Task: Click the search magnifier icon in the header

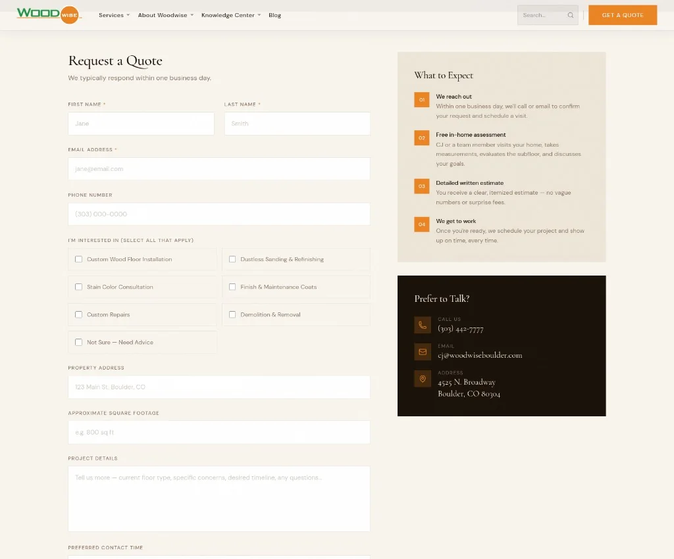Action: (570, 14)
